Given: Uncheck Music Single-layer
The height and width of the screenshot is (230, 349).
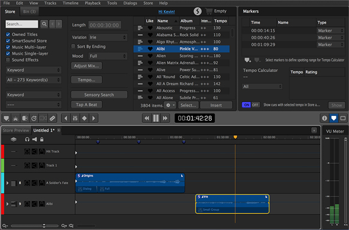Looking at the screenshot, I should point(8,53).
